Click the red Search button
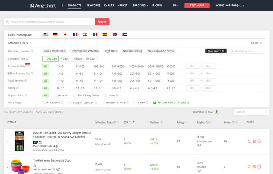This screenshot has width=273, height=174. click(102, 22)
